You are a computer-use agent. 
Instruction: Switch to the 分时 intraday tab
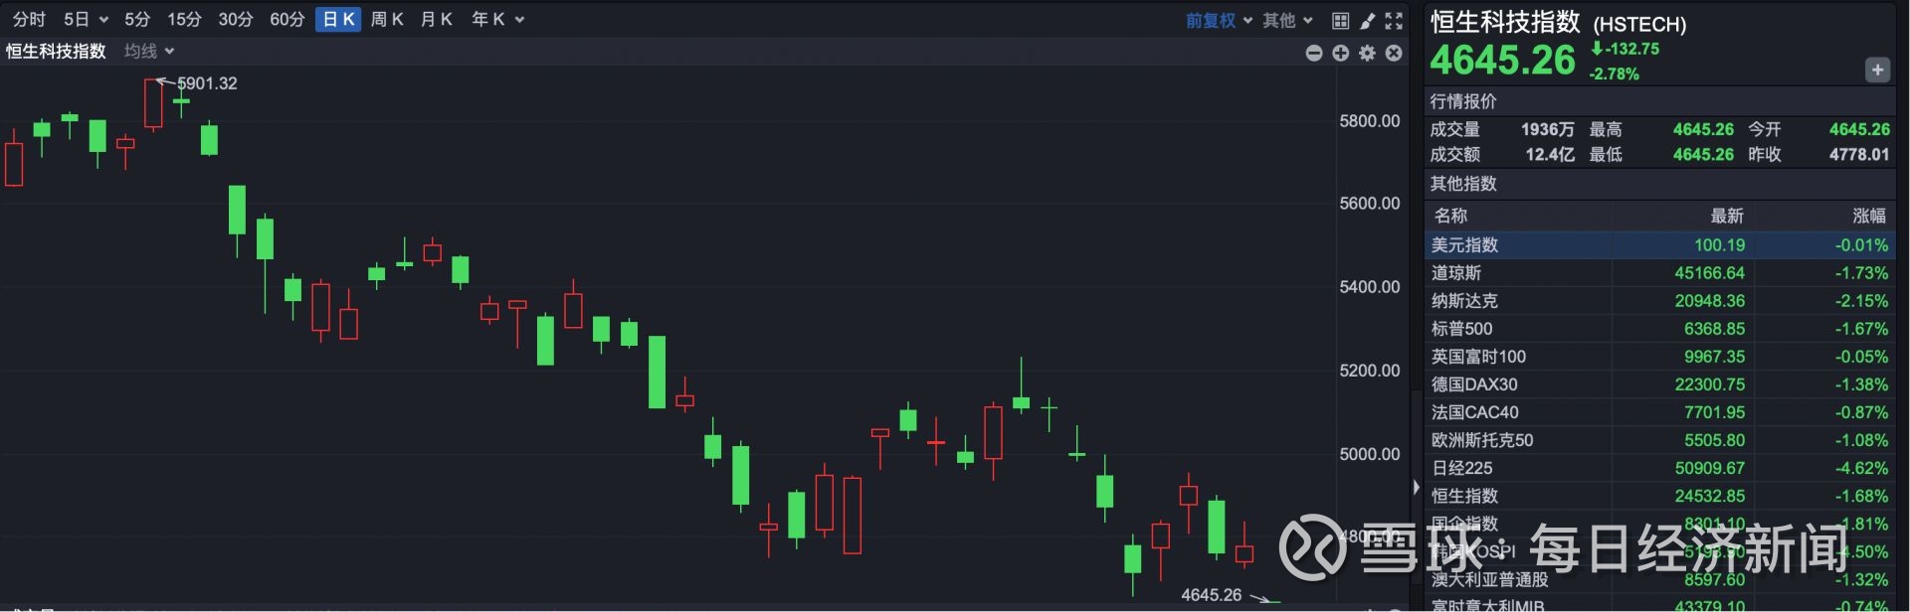(x=29, y=20)
